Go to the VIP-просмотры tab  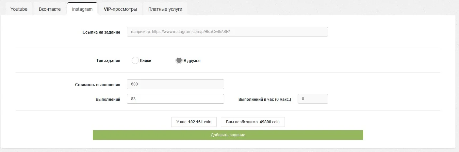[120, 9]
